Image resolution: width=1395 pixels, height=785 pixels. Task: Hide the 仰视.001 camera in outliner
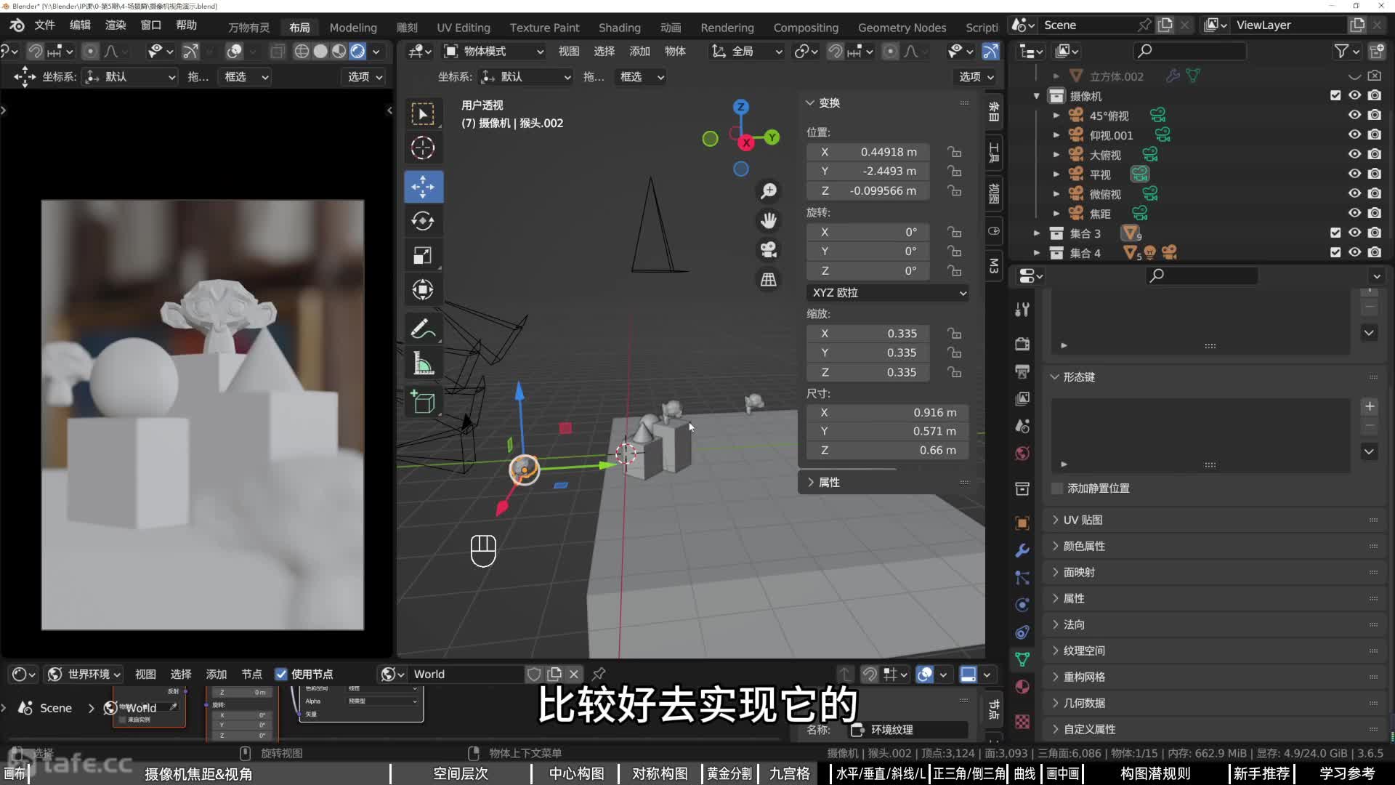(x=1354, y=134)
